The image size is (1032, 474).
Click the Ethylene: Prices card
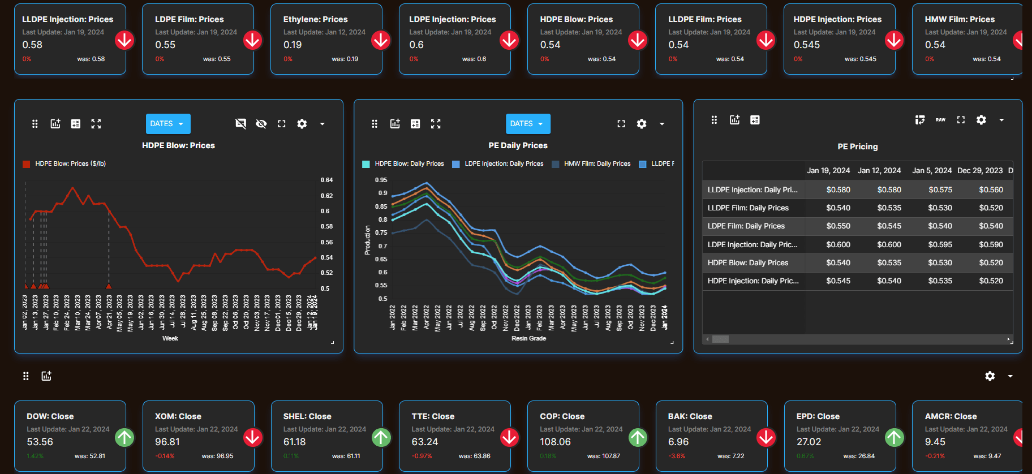pos(326,39)
